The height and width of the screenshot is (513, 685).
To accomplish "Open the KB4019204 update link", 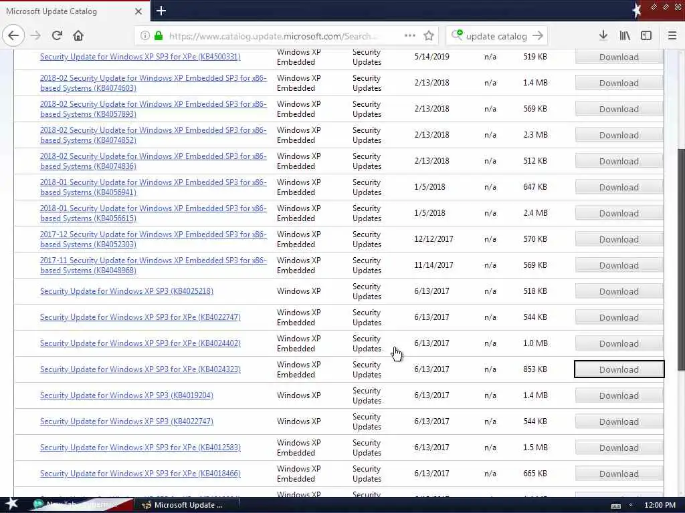I will [x=126, y=395].
